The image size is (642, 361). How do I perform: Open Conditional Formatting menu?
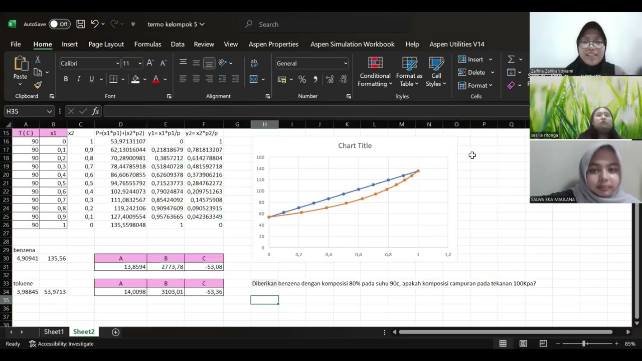375,72
